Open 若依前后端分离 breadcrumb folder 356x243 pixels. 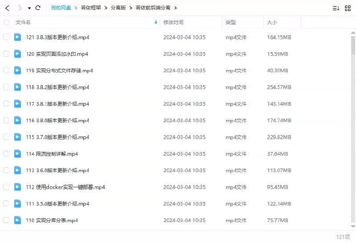click(153, 8)
